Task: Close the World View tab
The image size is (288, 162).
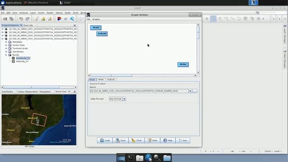Action: [69, 91]
